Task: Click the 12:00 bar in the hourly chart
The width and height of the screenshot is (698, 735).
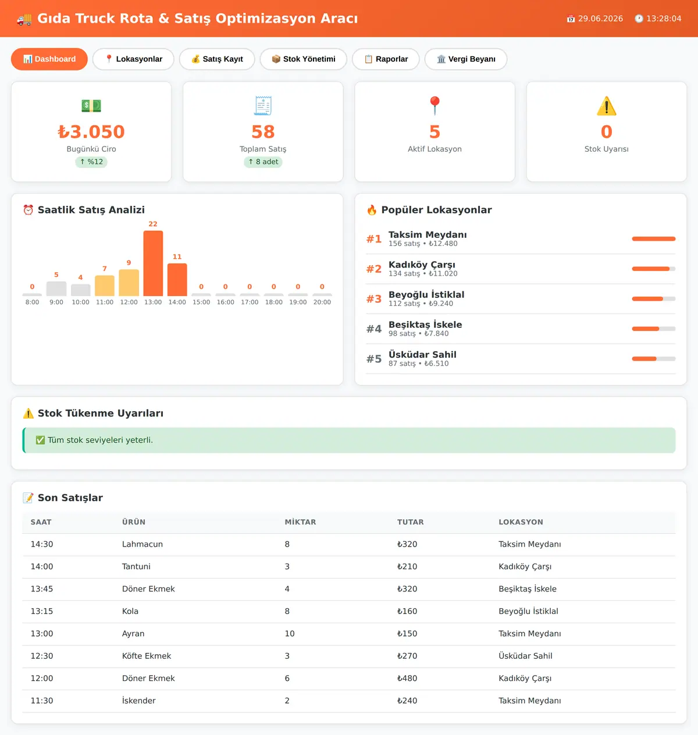Action: [129, 283]
